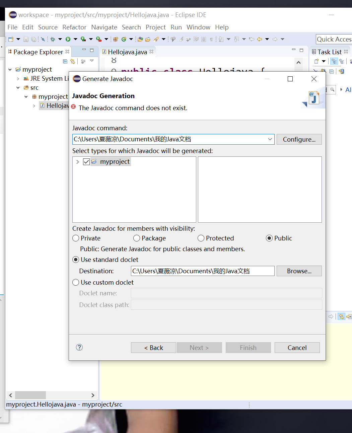Click Package Explorer horizontal scrollbar thumb
The width and height of the screenshot is (352, 433).
pyautogui.click(x=30, y=395)
